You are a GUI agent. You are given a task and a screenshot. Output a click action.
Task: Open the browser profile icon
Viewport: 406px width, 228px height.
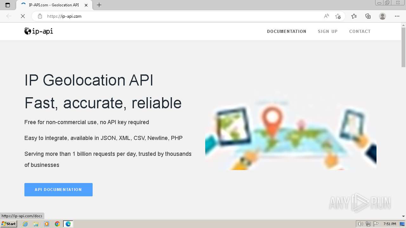383,16
